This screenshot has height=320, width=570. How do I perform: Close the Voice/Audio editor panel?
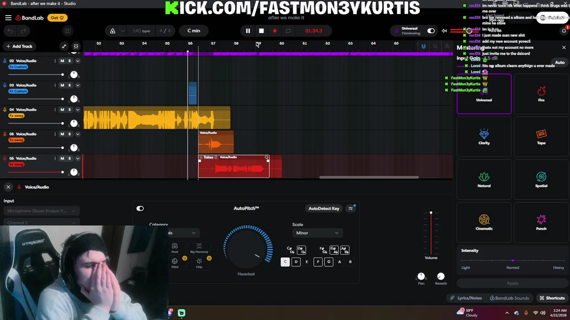[8, 187]
